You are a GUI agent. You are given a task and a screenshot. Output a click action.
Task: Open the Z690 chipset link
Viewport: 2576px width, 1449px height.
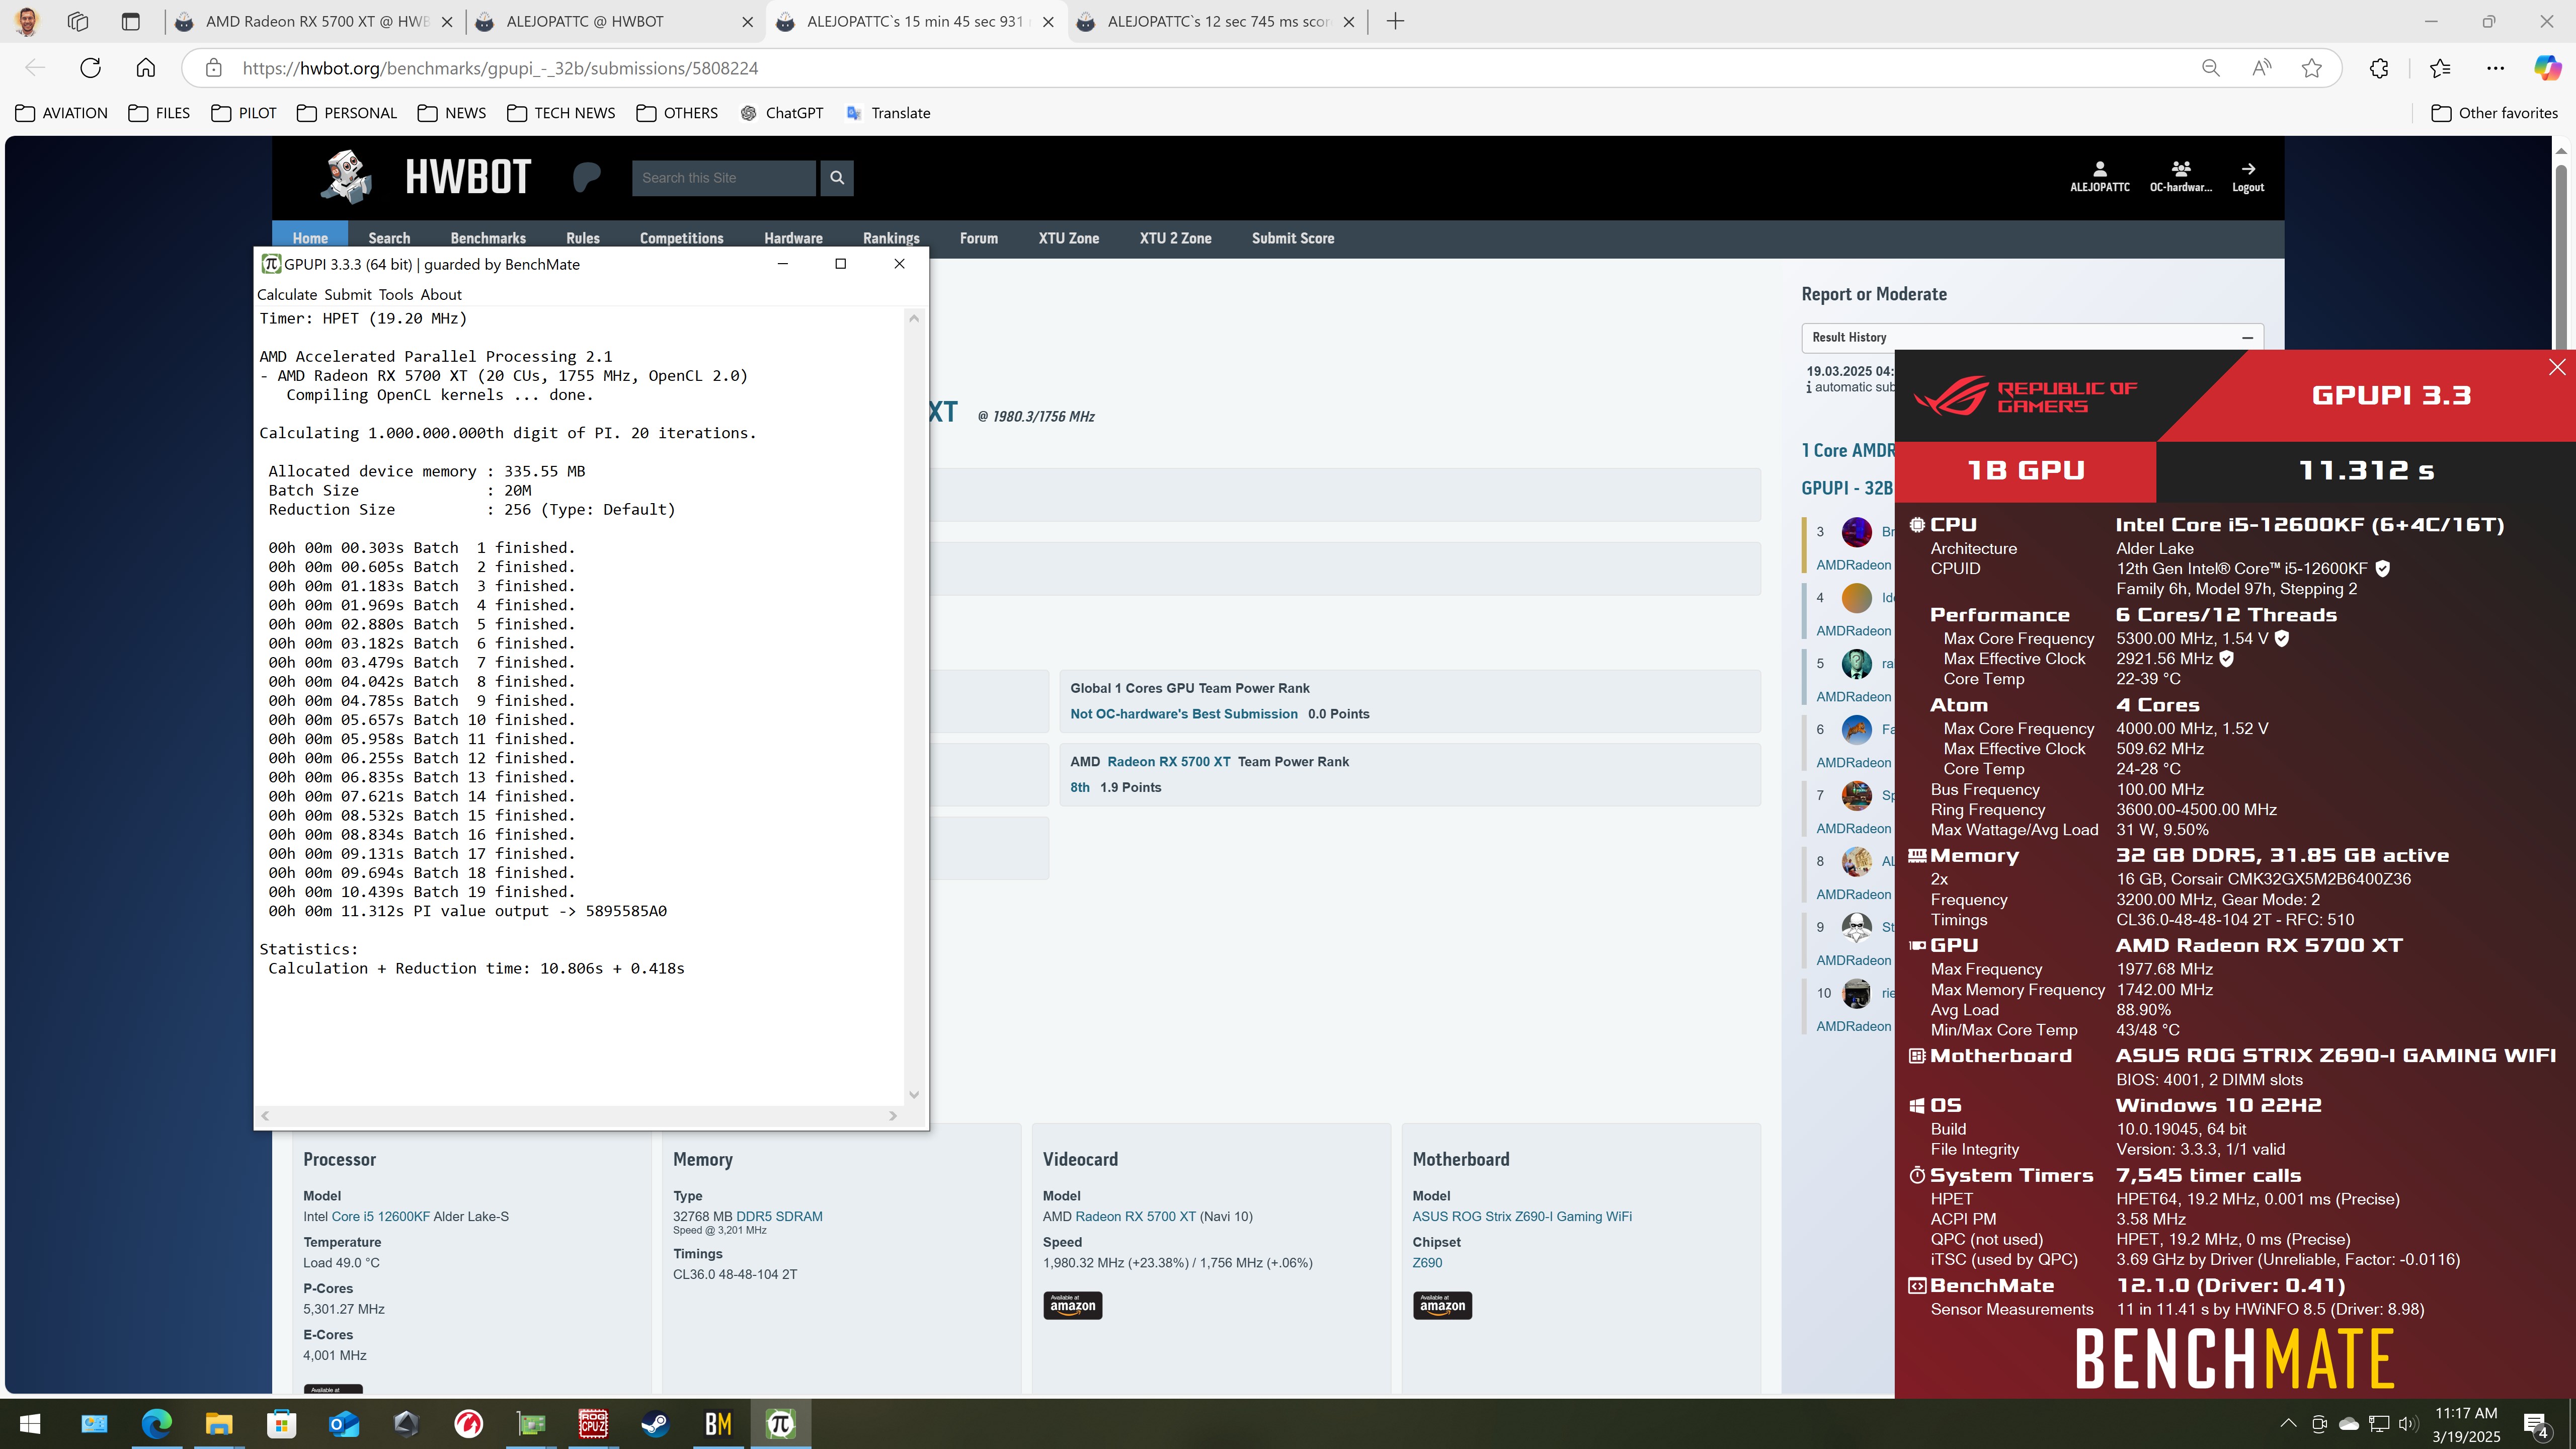pyautogui.click(x=1427, y=1262)
